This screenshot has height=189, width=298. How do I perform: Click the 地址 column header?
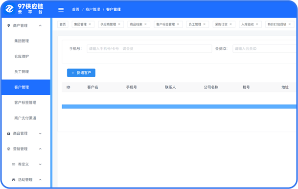click(x=285, y=87)
